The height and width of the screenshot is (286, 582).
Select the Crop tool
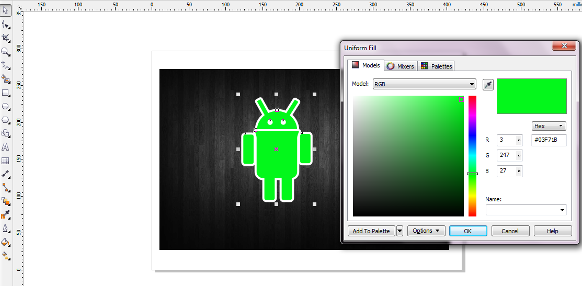pos(6,38)
